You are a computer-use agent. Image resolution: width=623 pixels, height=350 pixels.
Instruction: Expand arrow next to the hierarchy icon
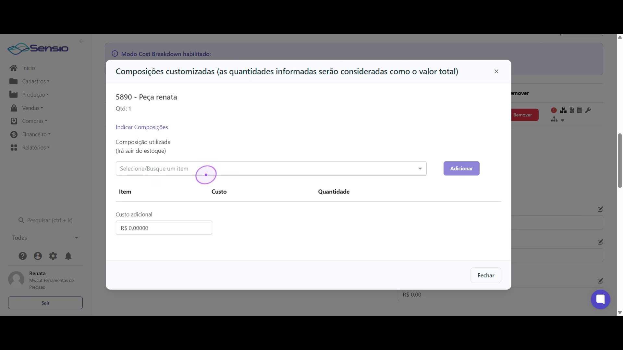[x=563, y=120]
